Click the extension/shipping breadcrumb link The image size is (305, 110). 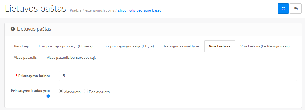tap(100, 10)
